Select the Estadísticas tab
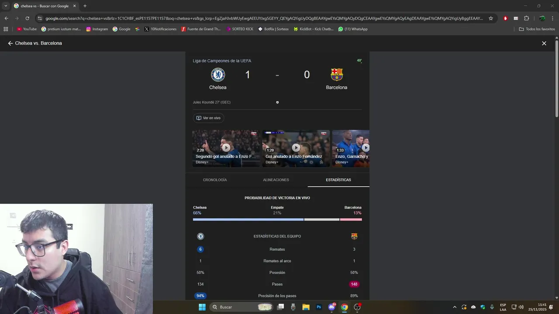This screenshot has width=559, height=314. 338,180
